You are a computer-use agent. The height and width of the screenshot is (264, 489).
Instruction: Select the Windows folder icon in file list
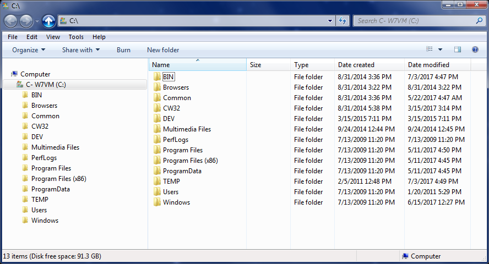pos(156,202)
